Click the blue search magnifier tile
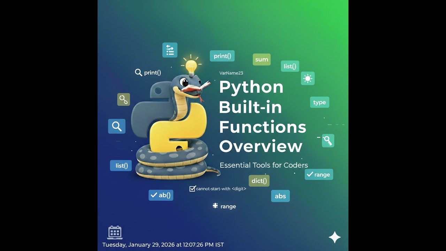446x251 pixels. coord(117,126)
